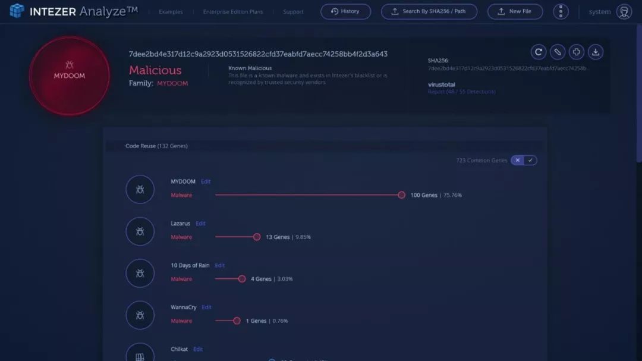Select the full SHA256 hash title
This screenshot has width=642, height=361.
click(258, 54)
